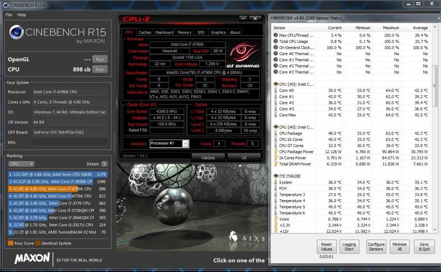This screenshot has width=441, height=272.
Task: Open the File menu in Cinebench
Action: [x=9, y=15]
